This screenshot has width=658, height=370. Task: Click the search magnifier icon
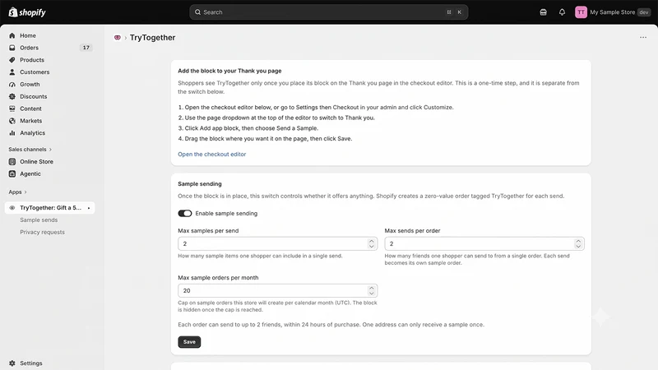pyautogui.click(x=197, y=12)
